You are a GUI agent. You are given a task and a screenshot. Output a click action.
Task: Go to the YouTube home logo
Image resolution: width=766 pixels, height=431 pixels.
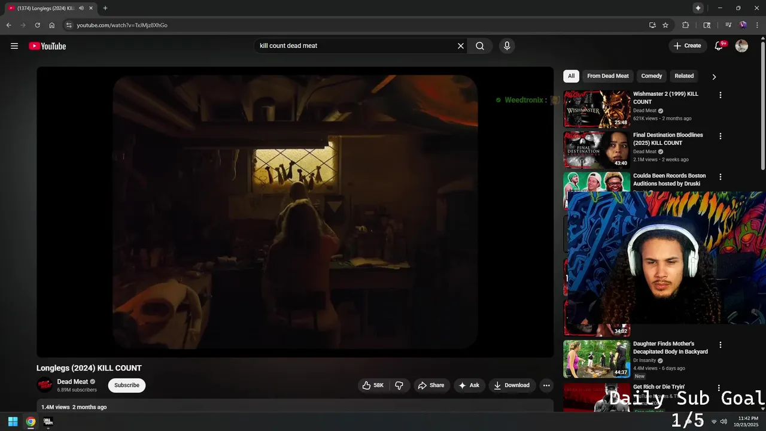[47, 46]
